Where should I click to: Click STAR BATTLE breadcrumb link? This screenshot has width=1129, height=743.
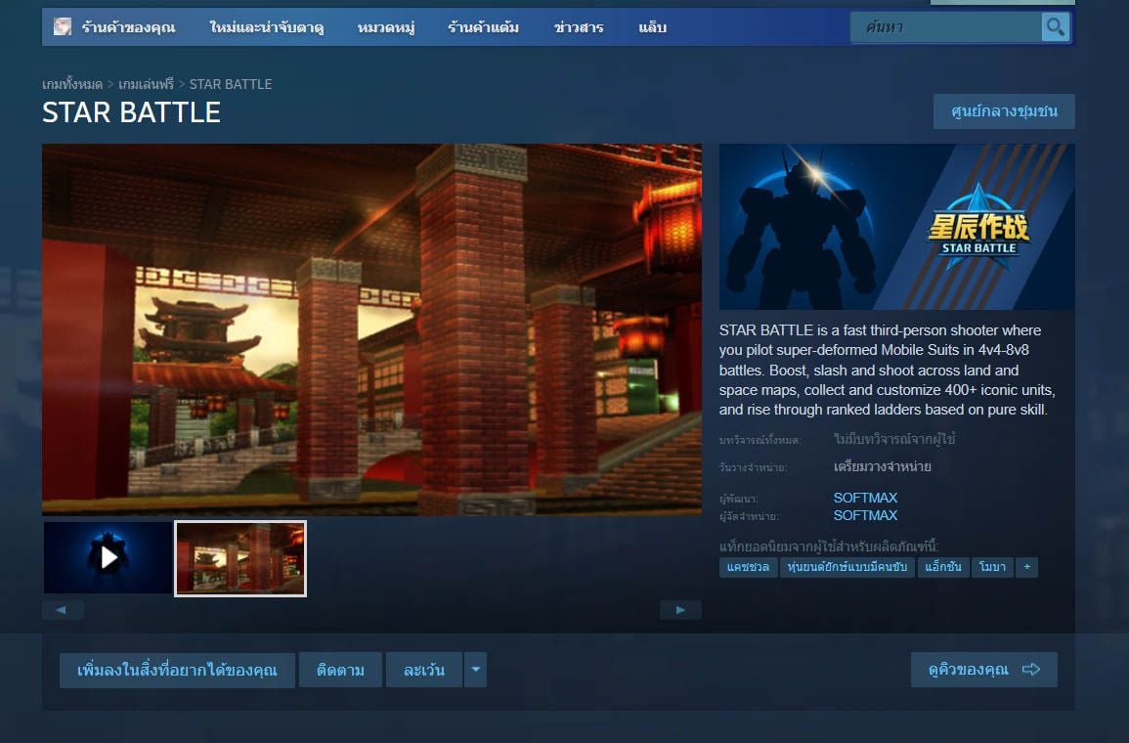pos(231,84)
